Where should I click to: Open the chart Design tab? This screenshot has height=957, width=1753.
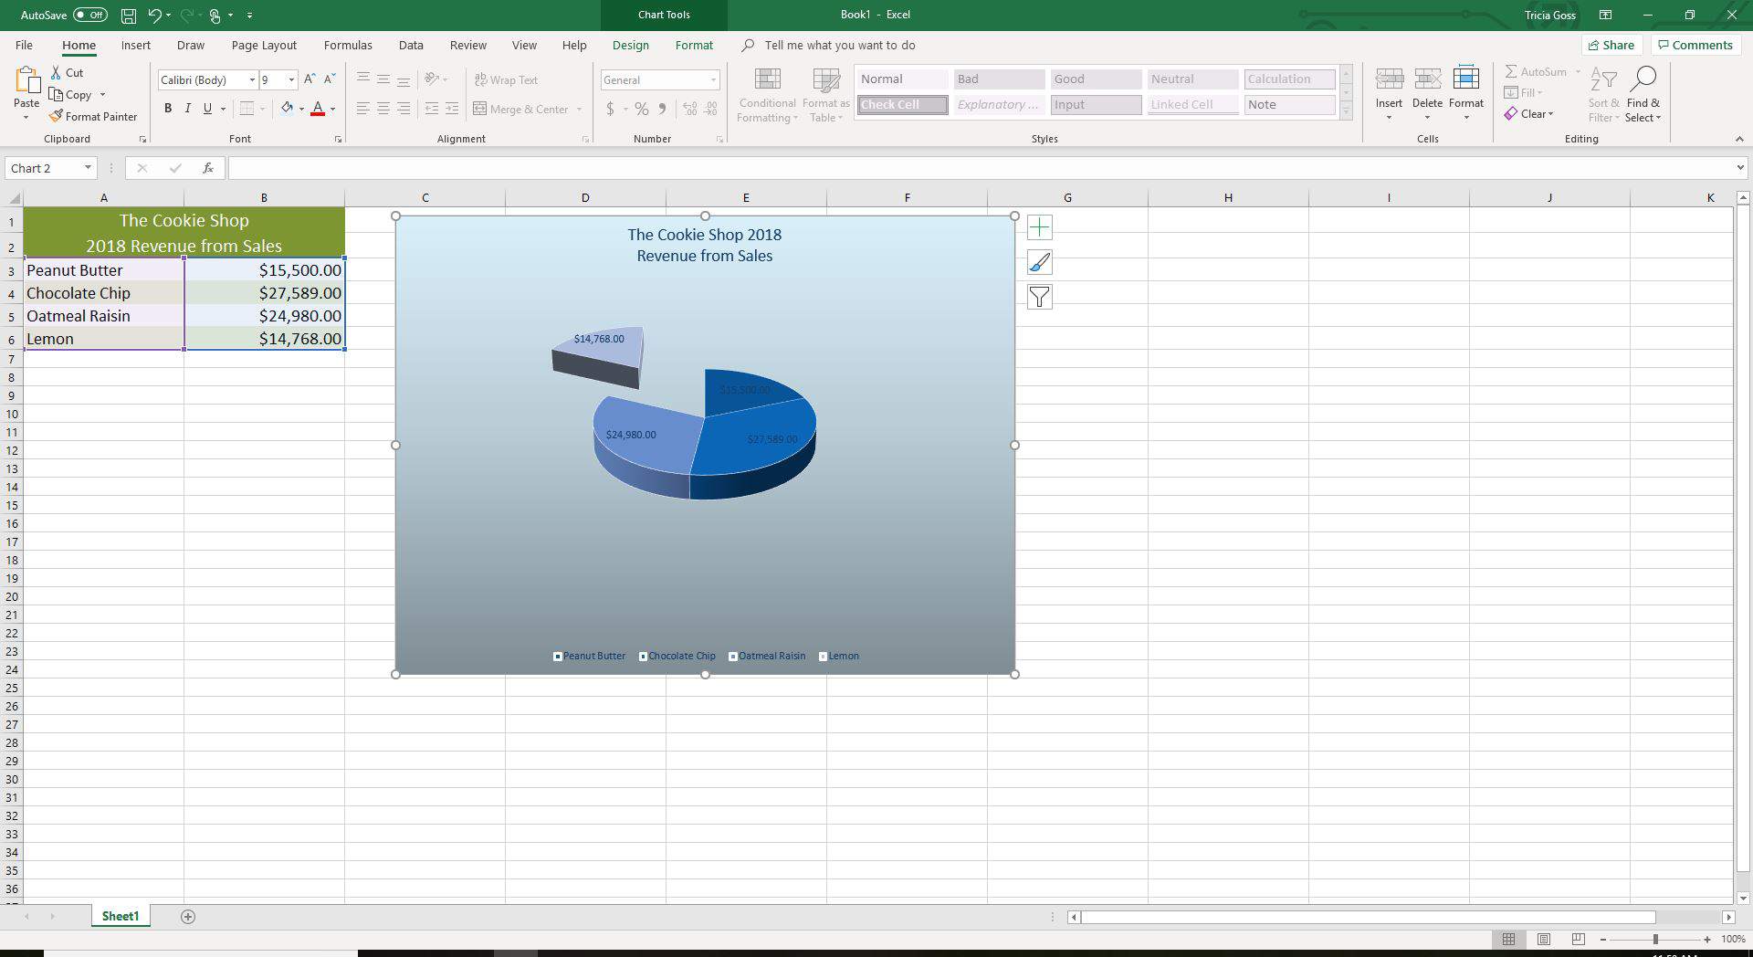coord(630,45)
